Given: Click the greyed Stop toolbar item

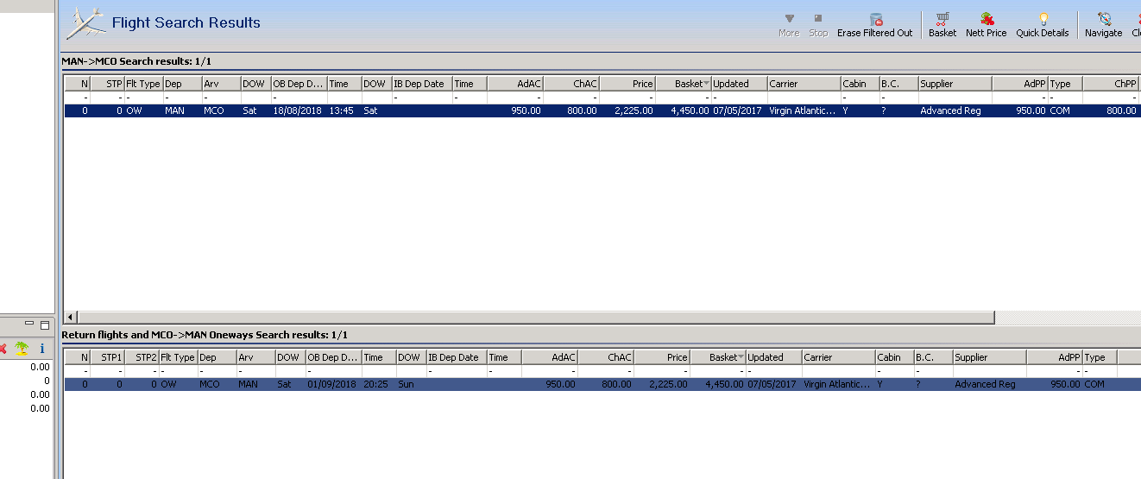Looking at the screenshot, I should click(818, 24).
